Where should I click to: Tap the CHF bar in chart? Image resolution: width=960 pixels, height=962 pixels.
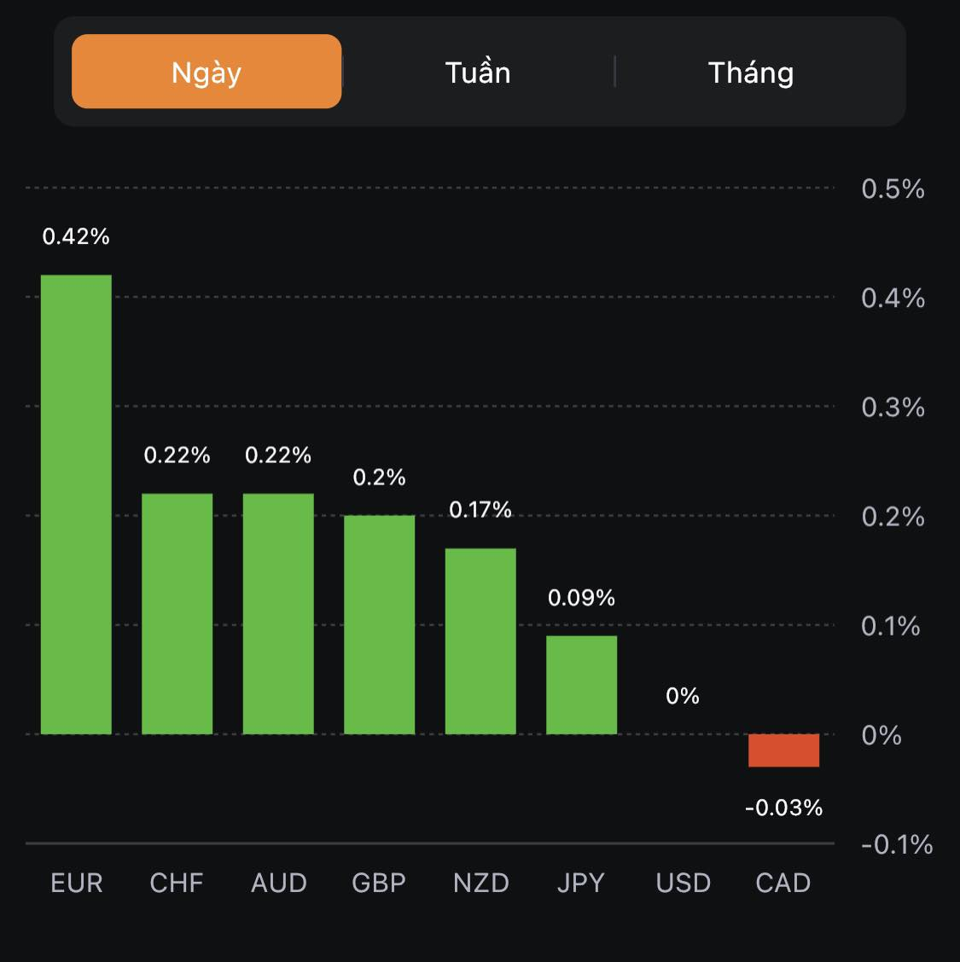(x=177, y=613)
